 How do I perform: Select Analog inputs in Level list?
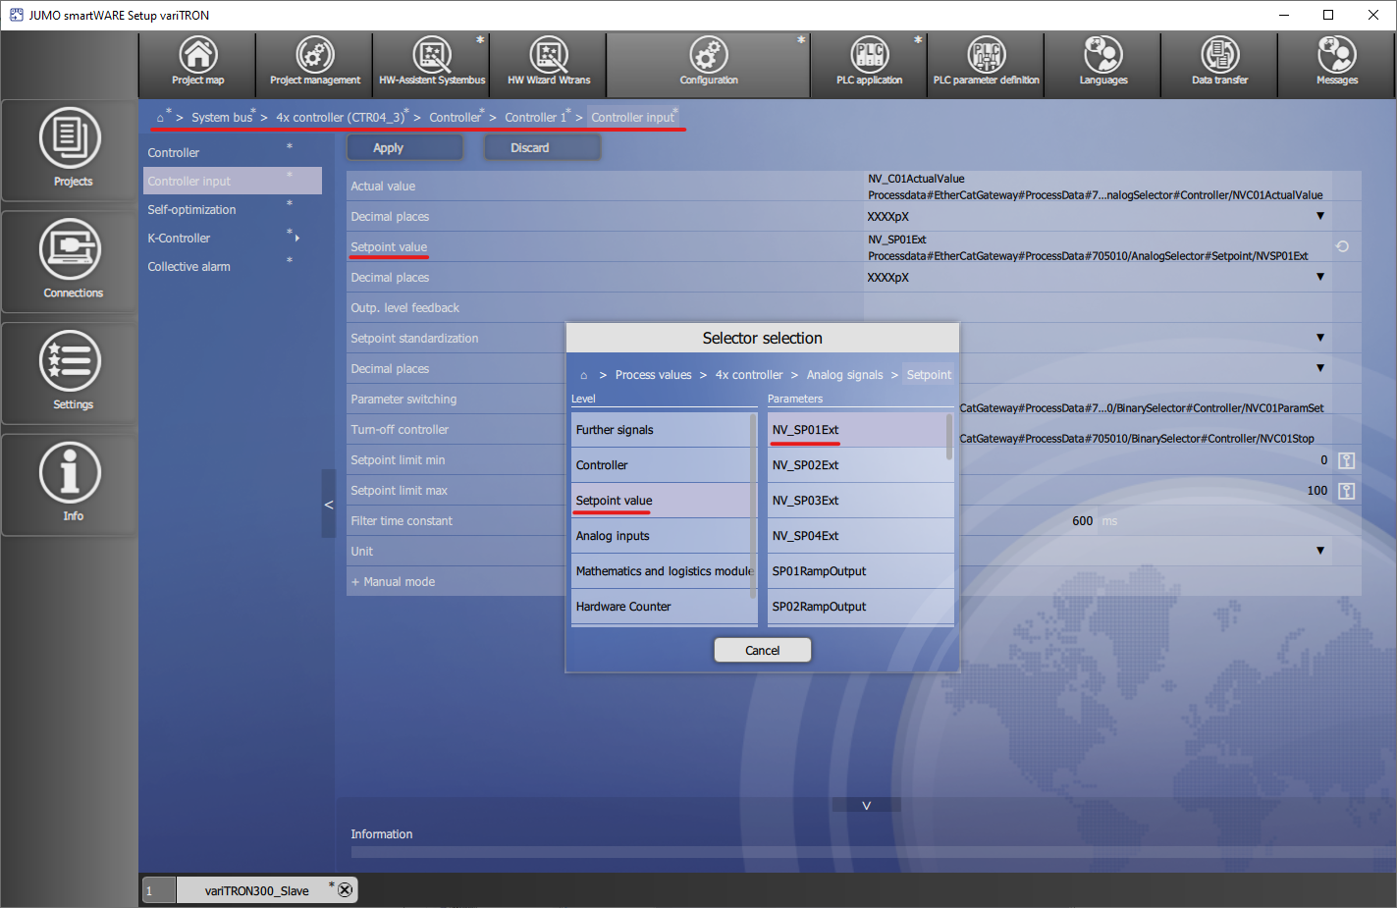click(x=613, y=536)
